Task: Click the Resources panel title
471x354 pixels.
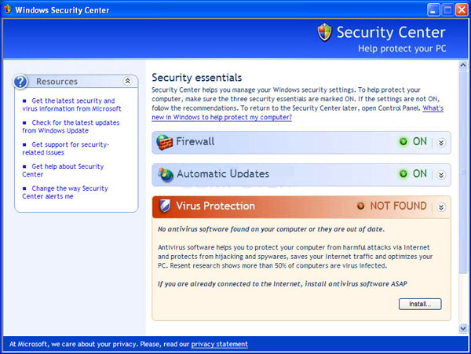Action: (x=57, y=82)
